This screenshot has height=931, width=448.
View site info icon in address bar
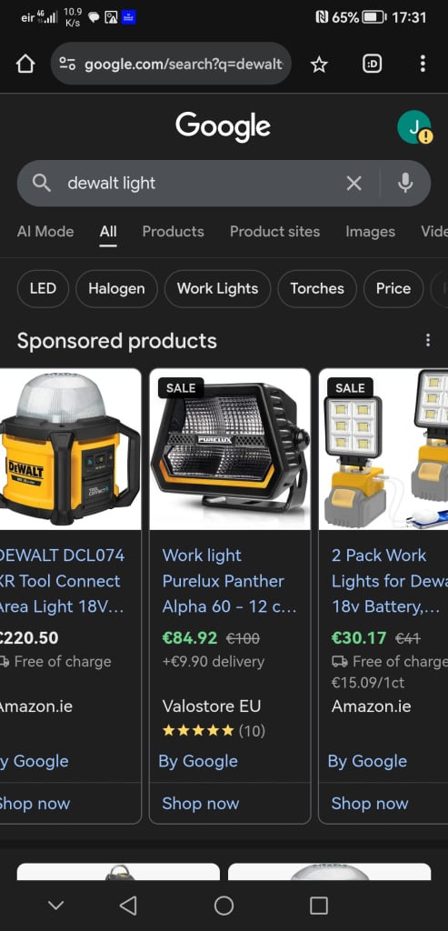click(x=68, y=65)
